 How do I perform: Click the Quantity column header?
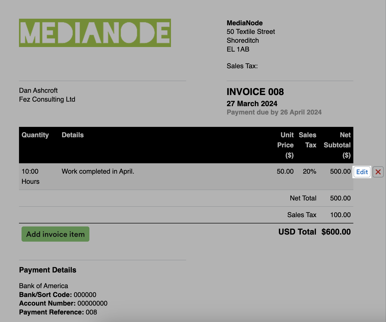tap(35, 135)
